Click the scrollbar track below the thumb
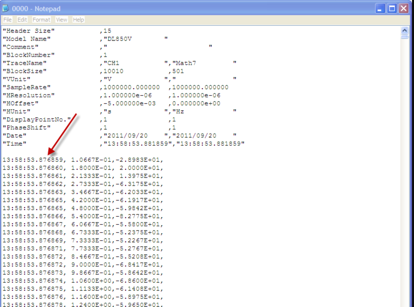 point(405,168)
